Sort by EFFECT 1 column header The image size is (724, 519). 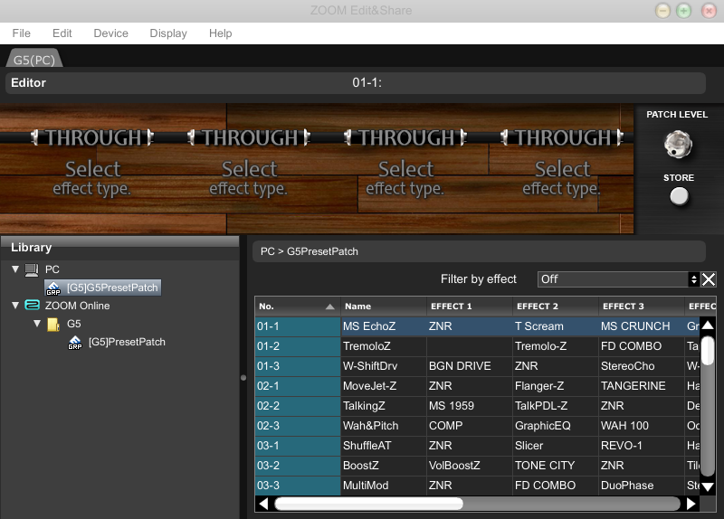pyautogui.click(x=469, y=307)
